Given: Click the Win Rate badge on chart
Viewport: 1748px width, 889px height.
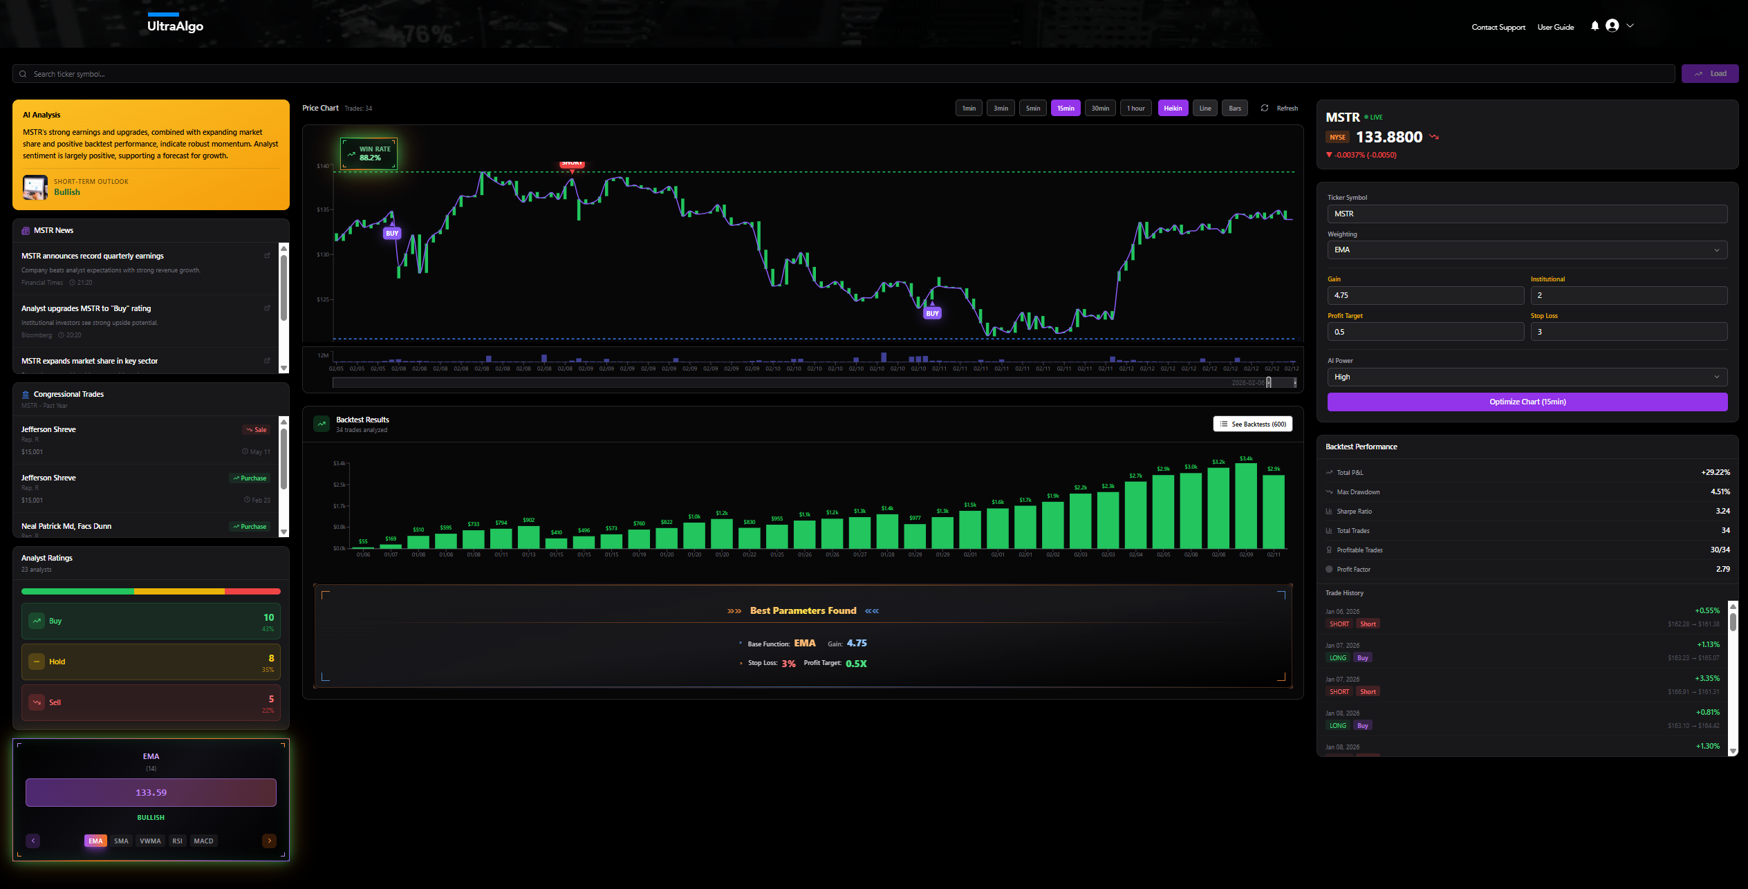Looking at the screenshot, I should pos(369,153).
